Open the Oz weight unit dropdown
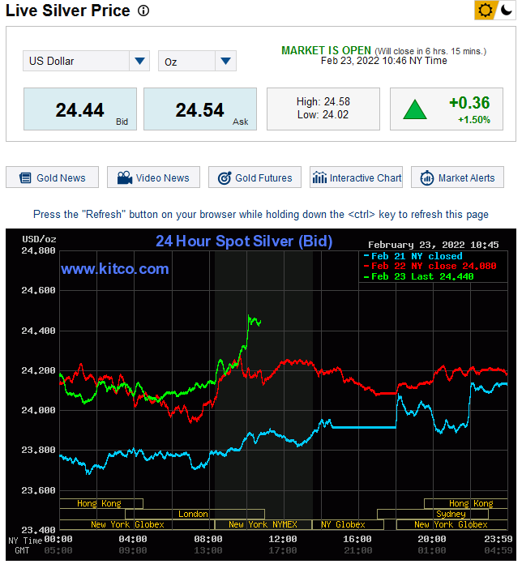This screenshot has height=564, width=522. click(x=197, y=61)
